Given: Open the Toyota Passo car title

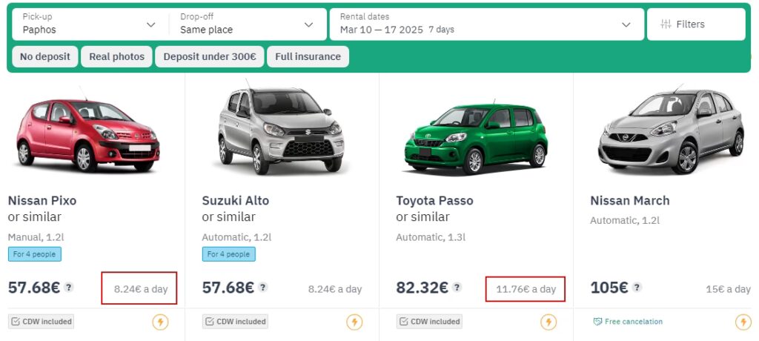Looking at the screenshot, I should tap(434, 201).
